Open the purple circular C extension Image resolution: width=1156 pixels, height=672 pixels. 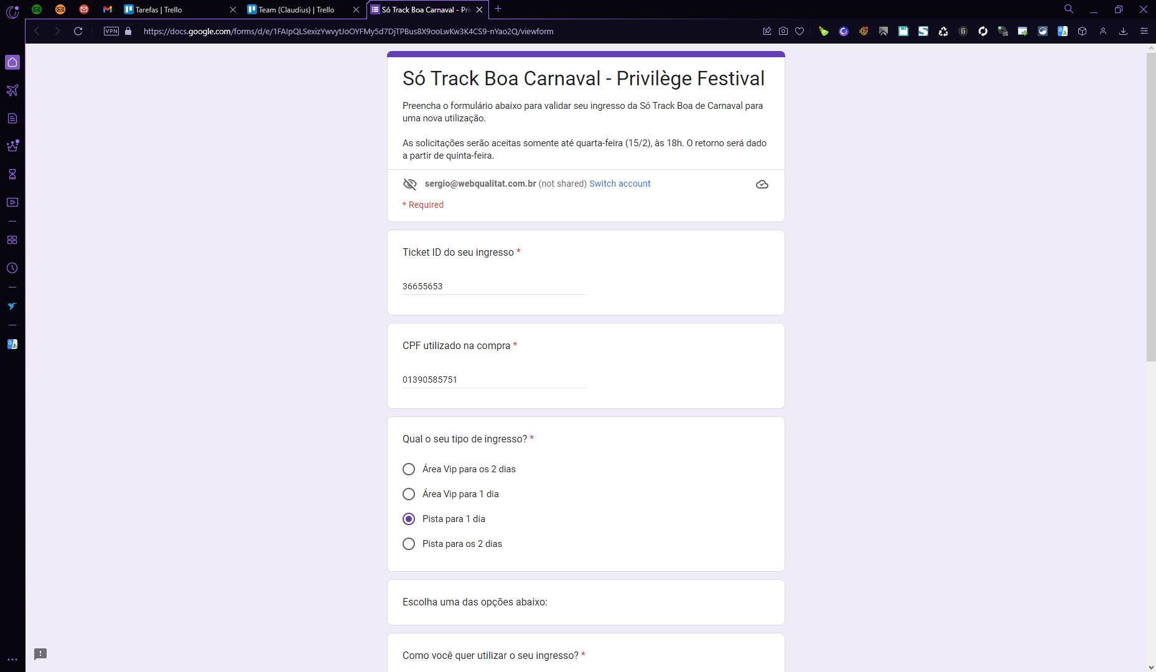tap(844, 31)
